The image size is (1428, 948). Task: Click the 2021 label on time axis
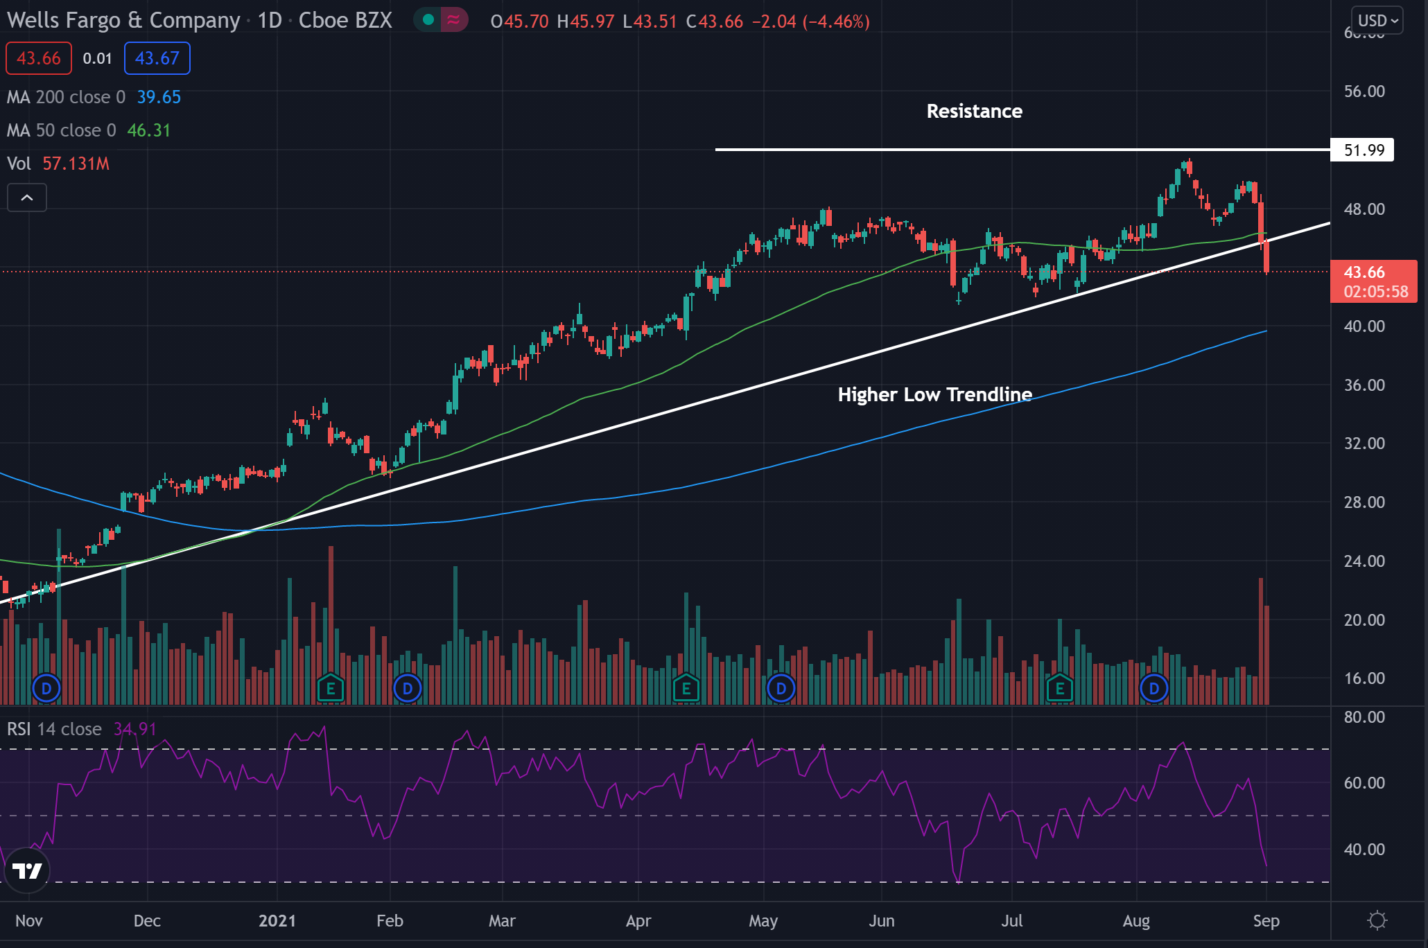(x=277, y=921)
